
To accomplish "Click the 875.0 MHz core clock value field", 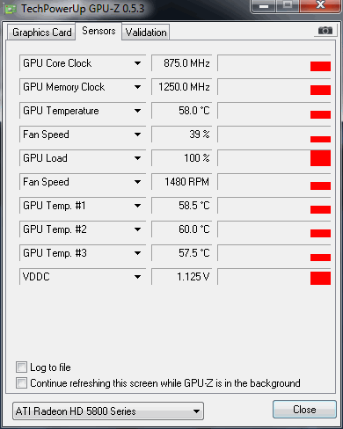I will click(182, 63).
